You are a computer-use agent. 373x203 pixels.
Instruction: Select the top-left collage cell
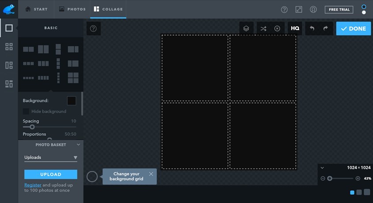pos(195,68)
